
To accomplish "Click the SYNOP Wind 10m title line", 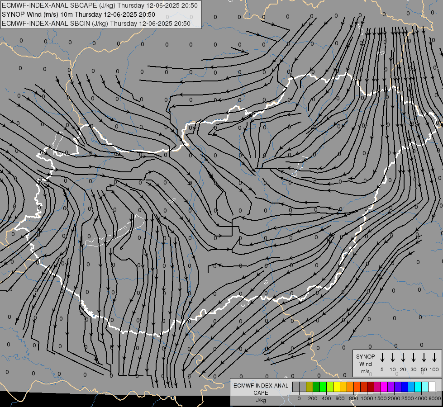I will [78, 14].
